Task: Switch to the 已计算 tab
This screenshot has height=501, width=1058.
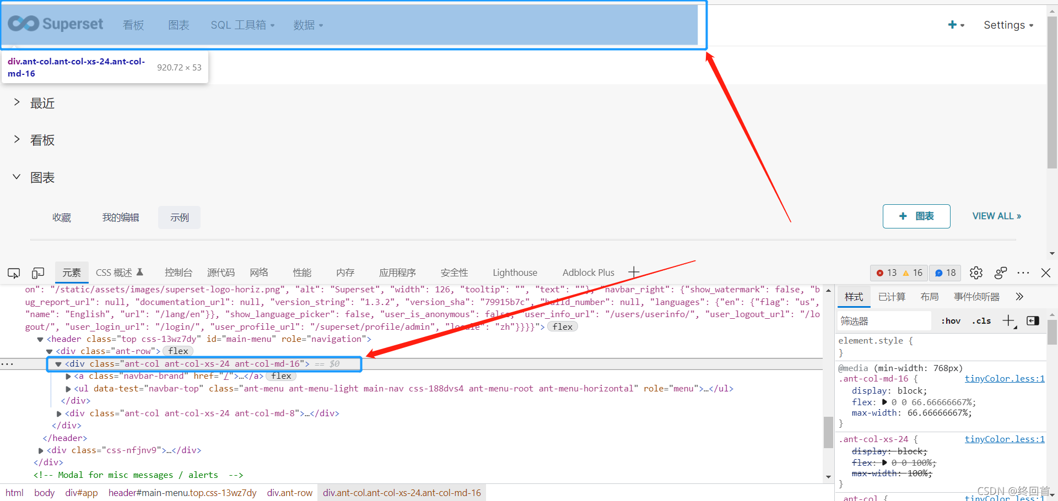Action: coord(892,297)
